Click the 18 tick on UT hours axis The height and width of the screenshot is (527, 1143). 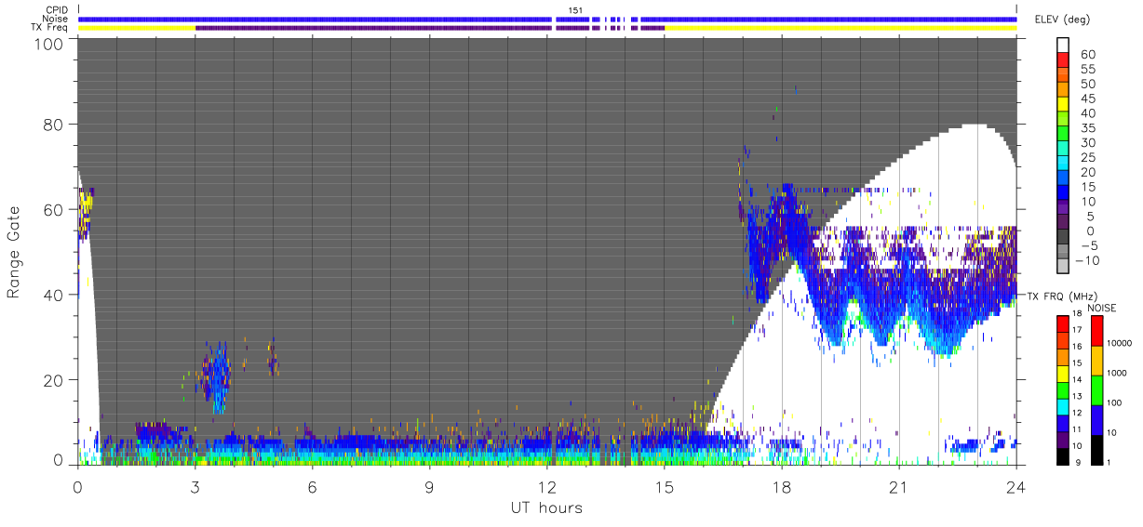[x=782, y=485]
